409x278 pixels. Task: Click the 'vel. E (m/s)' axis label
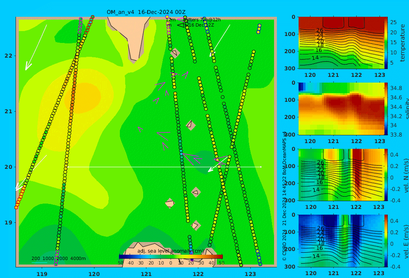[x=406, y=241]
